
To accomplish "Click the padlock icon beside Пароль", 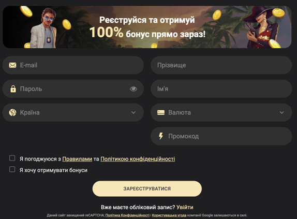I will tap(13, 89).
